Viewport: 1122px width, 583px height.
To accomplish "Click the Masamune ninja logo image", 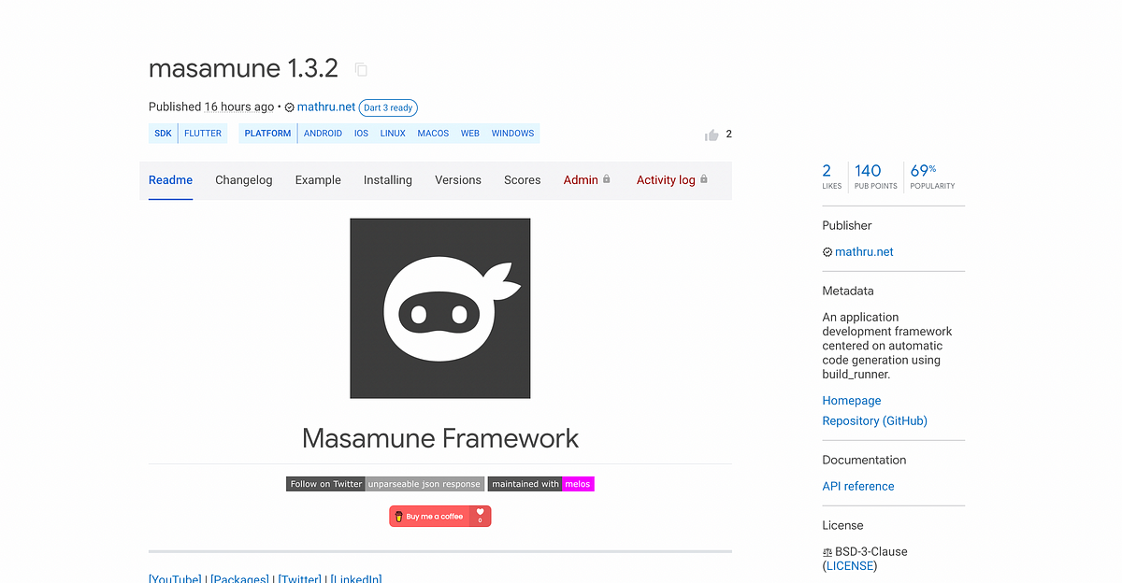I will pyautogui.click(x=440, y=308).
